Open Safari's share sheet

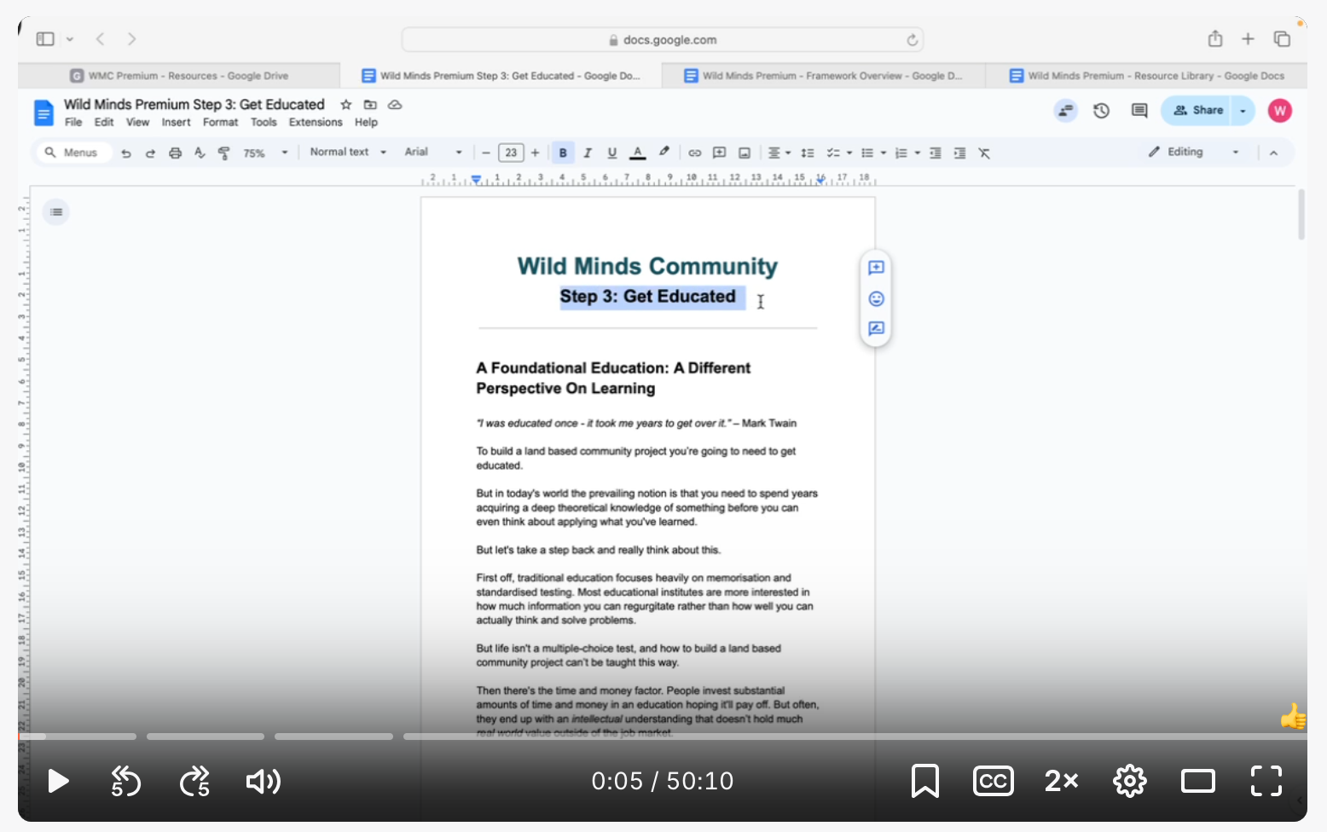pyautogui.click(x=1215, y=38)
